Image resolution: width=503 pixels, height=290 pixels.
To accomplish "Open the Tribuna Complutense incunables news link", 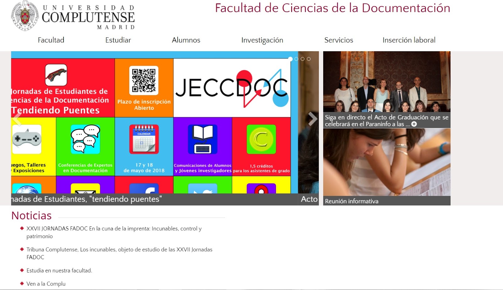I will tap(119, 253).
